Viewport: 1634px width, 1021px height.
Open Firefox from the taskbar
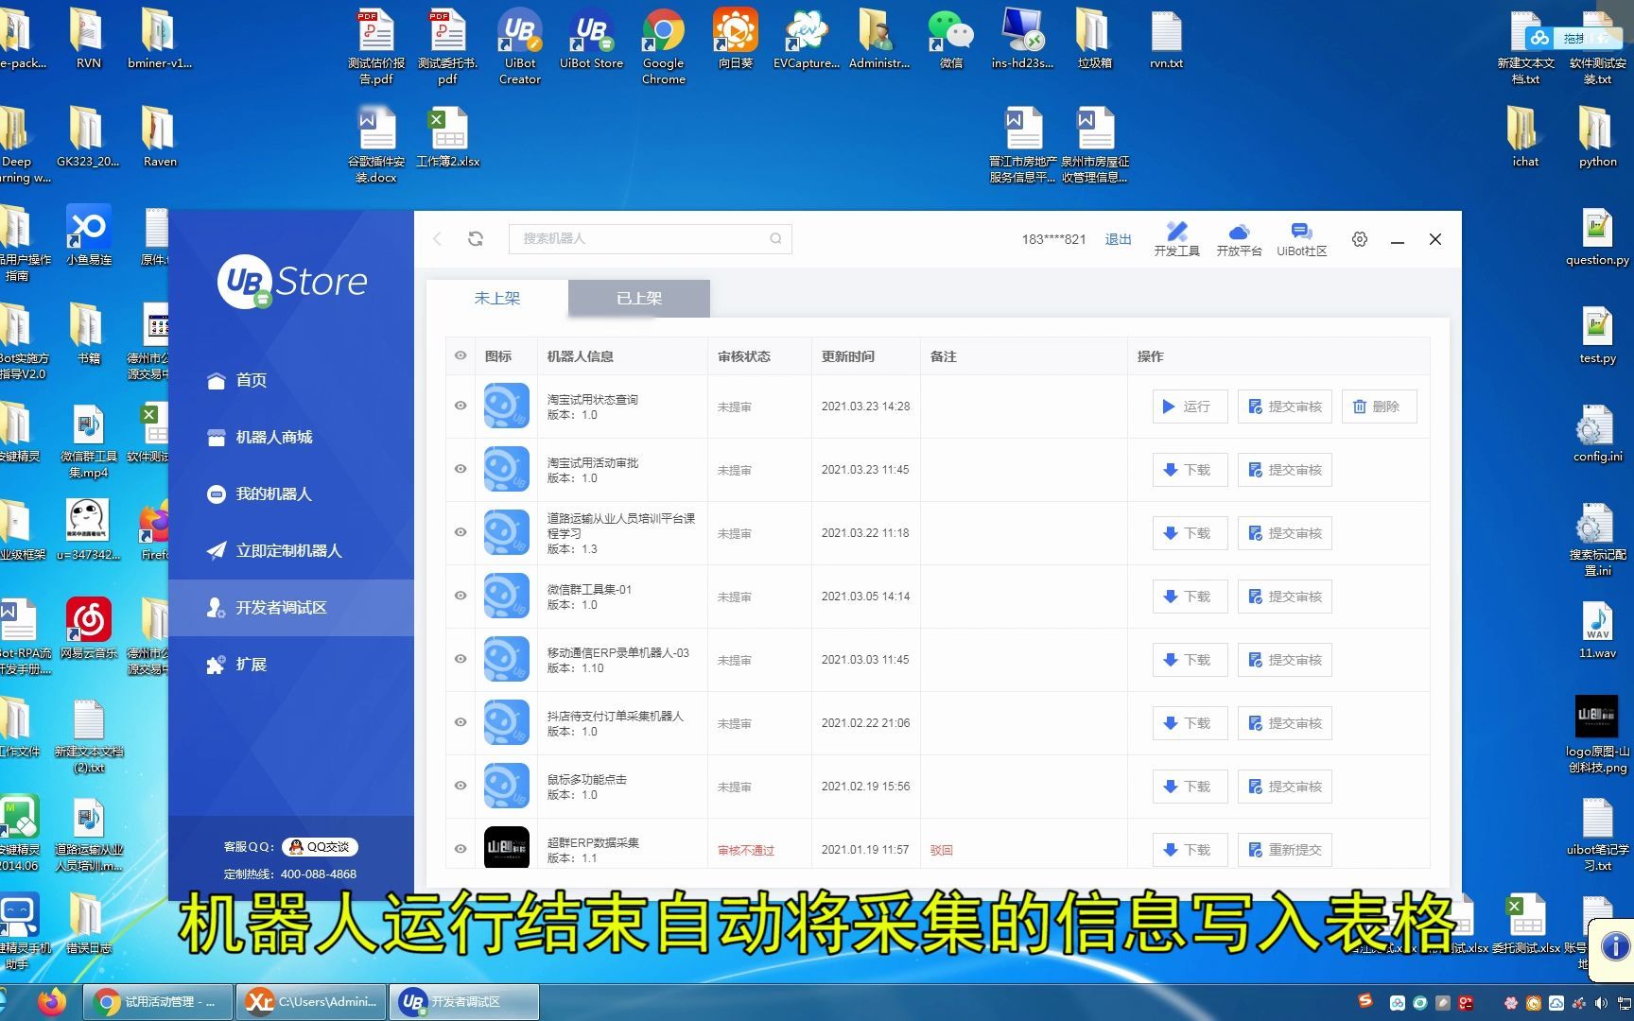(52, 1001)
